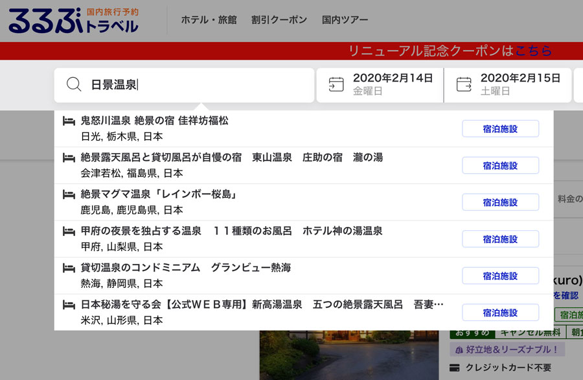Open the 割引クーポン menu

coord(279,19)
